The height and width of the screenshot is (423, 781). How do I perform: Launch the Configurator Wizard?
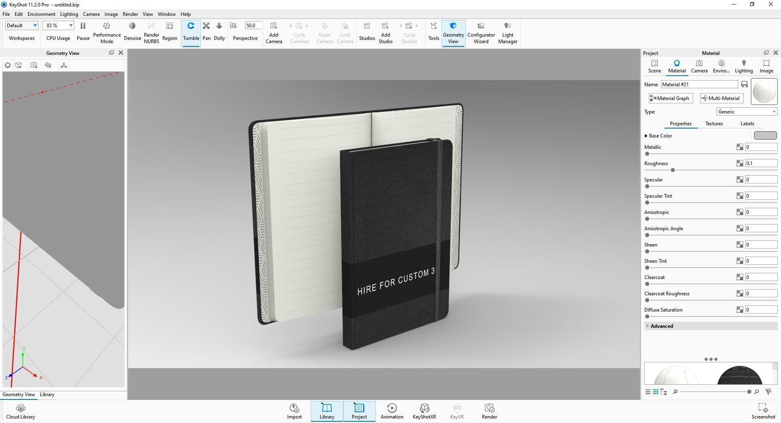coord(481,33)
